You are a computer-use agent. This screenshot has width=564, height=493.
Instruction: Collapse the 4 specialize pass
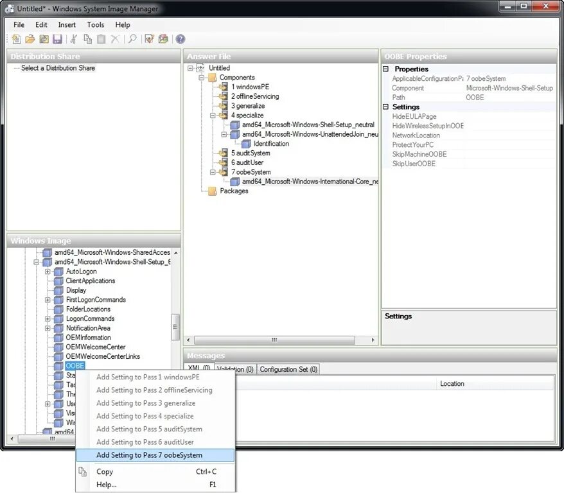coord(213,116)
